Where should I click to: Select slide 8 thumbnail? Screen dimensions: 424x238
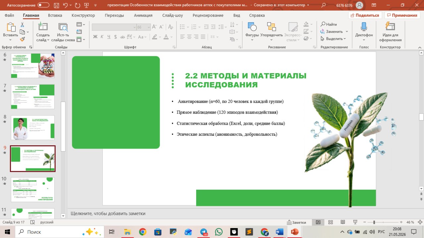33,128
